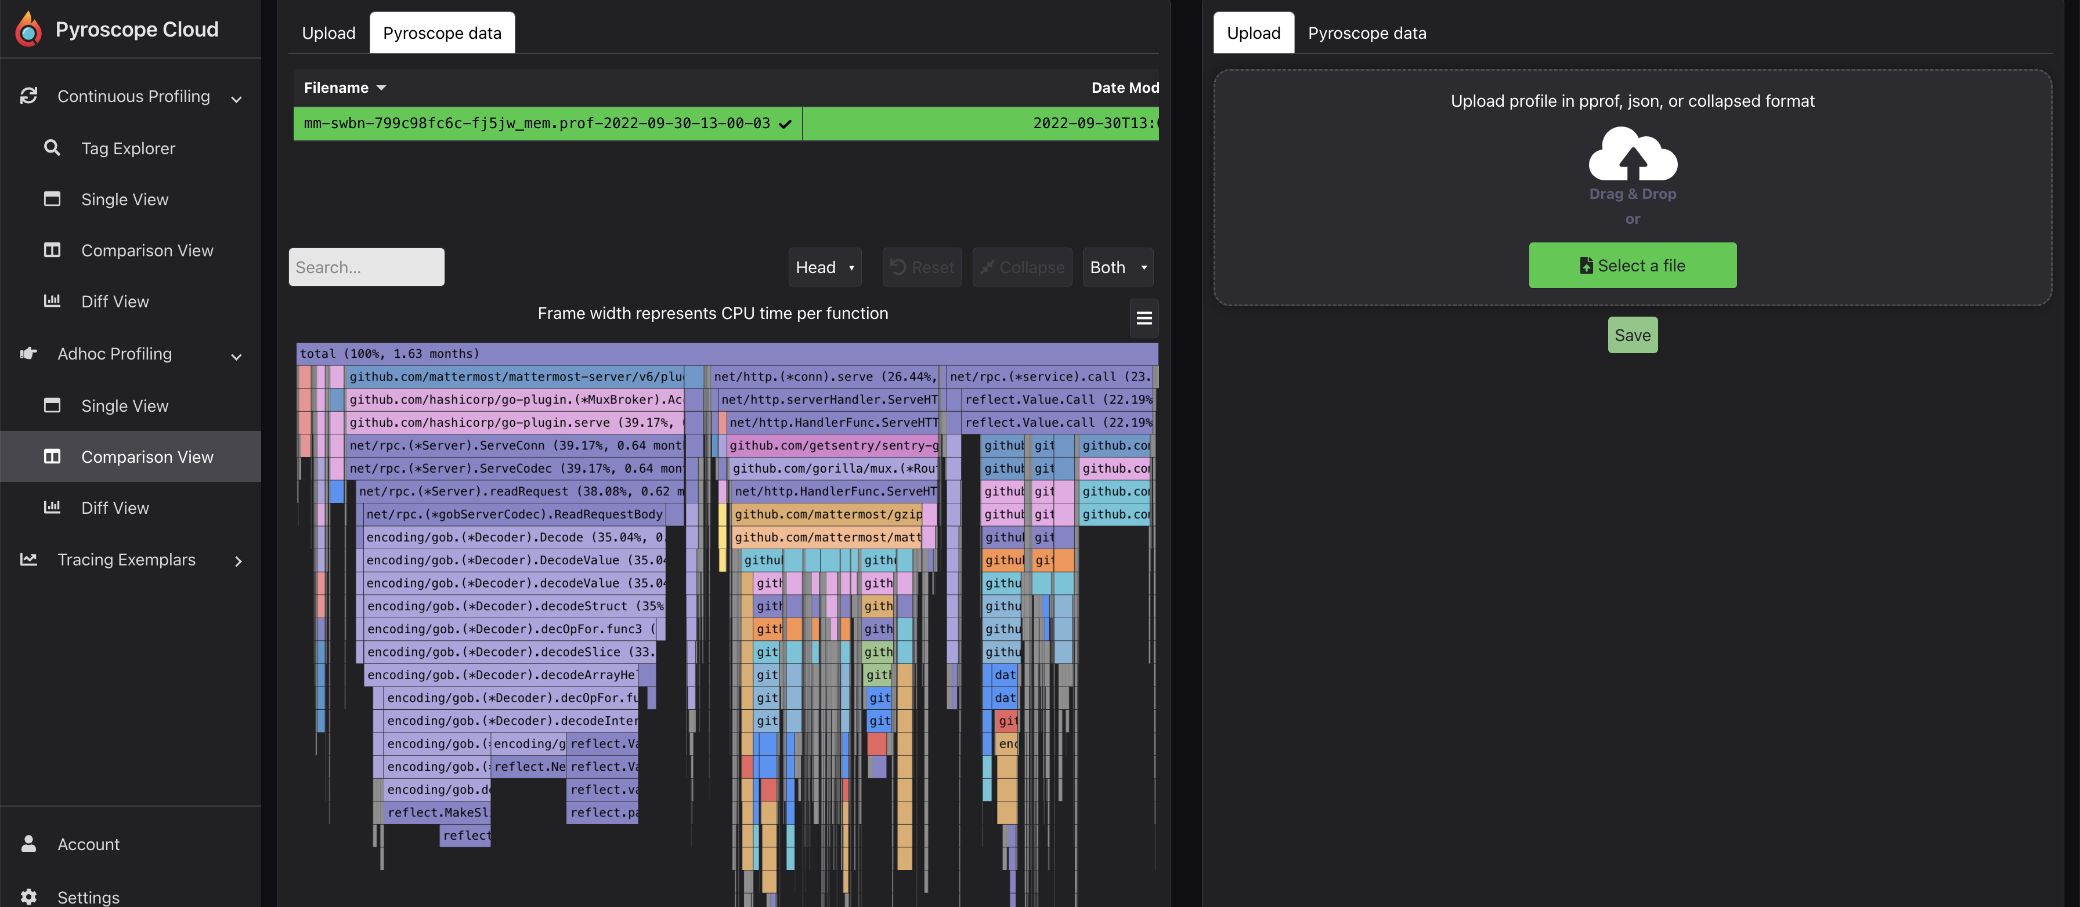This screenshot has height=907, width=2080.
Task: Click the window icon beside Single View under Continuous Profiling
Action: [52, 198]
